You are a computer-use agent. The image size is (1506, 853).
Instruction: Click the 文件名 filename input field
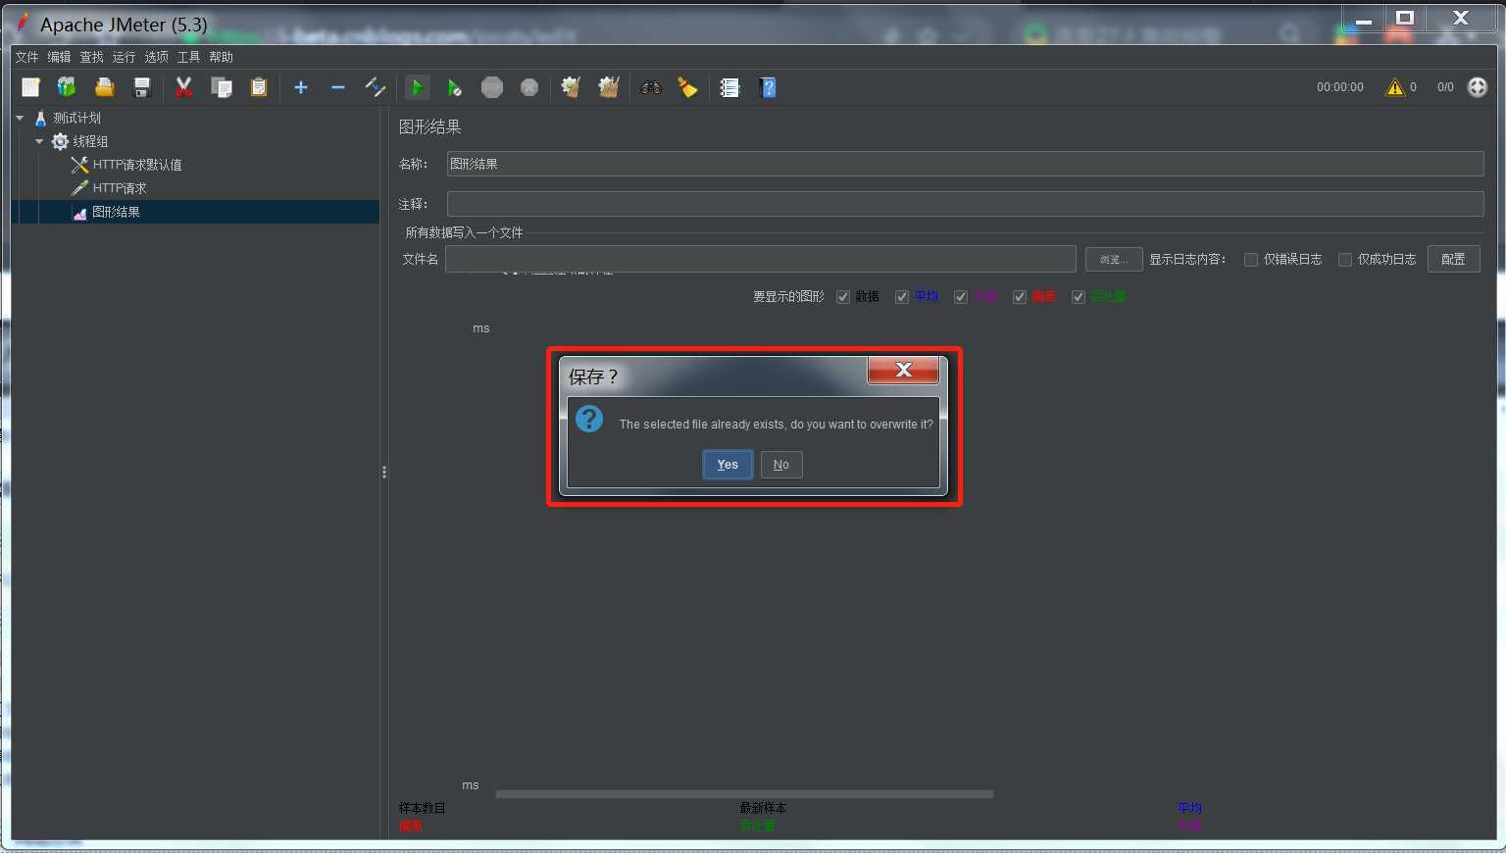761,259
